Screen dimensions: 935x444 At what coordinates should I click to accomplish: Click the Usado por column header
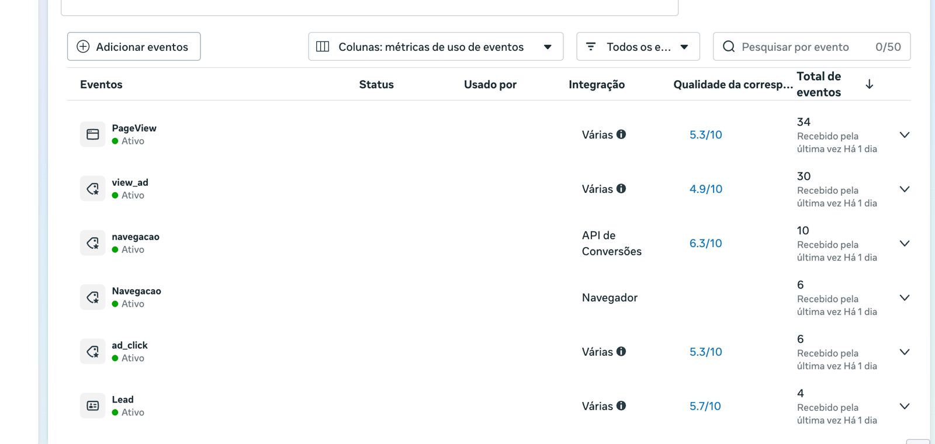(x=490, y=85)
